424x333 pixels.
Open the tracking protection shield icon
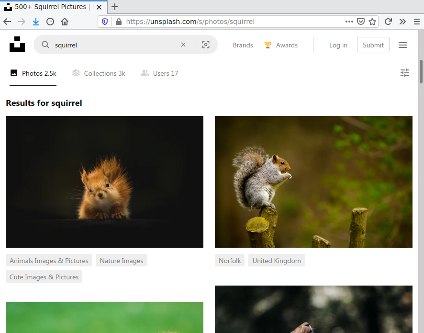tap(105, 22)
